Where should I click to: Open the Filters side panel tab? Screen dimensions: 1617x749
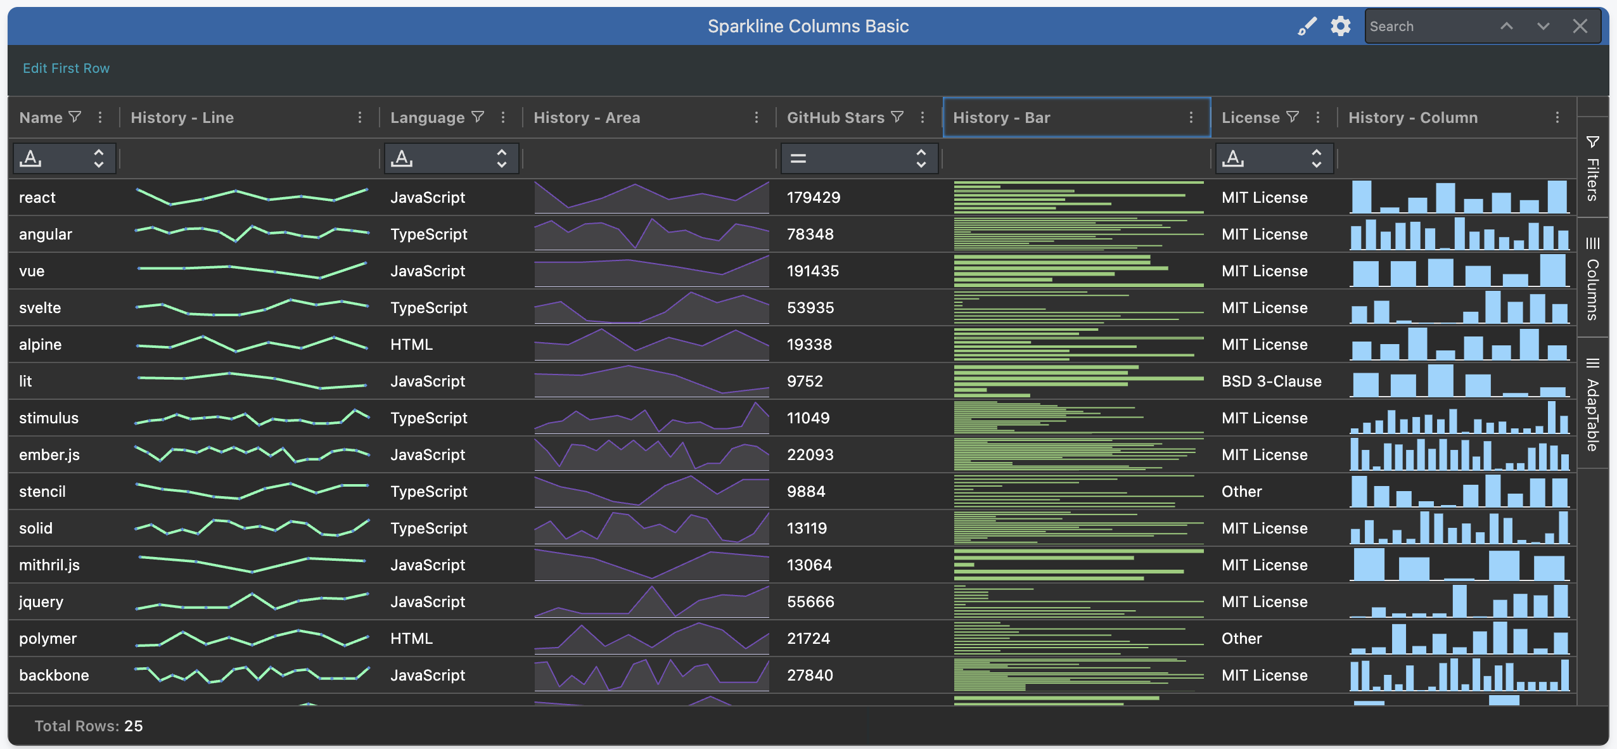pos(1592,168)
